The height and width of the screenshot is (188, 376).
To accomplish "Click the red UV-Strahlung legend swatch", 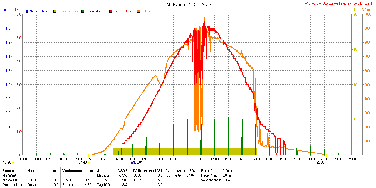I will click(x=111, y=11).
